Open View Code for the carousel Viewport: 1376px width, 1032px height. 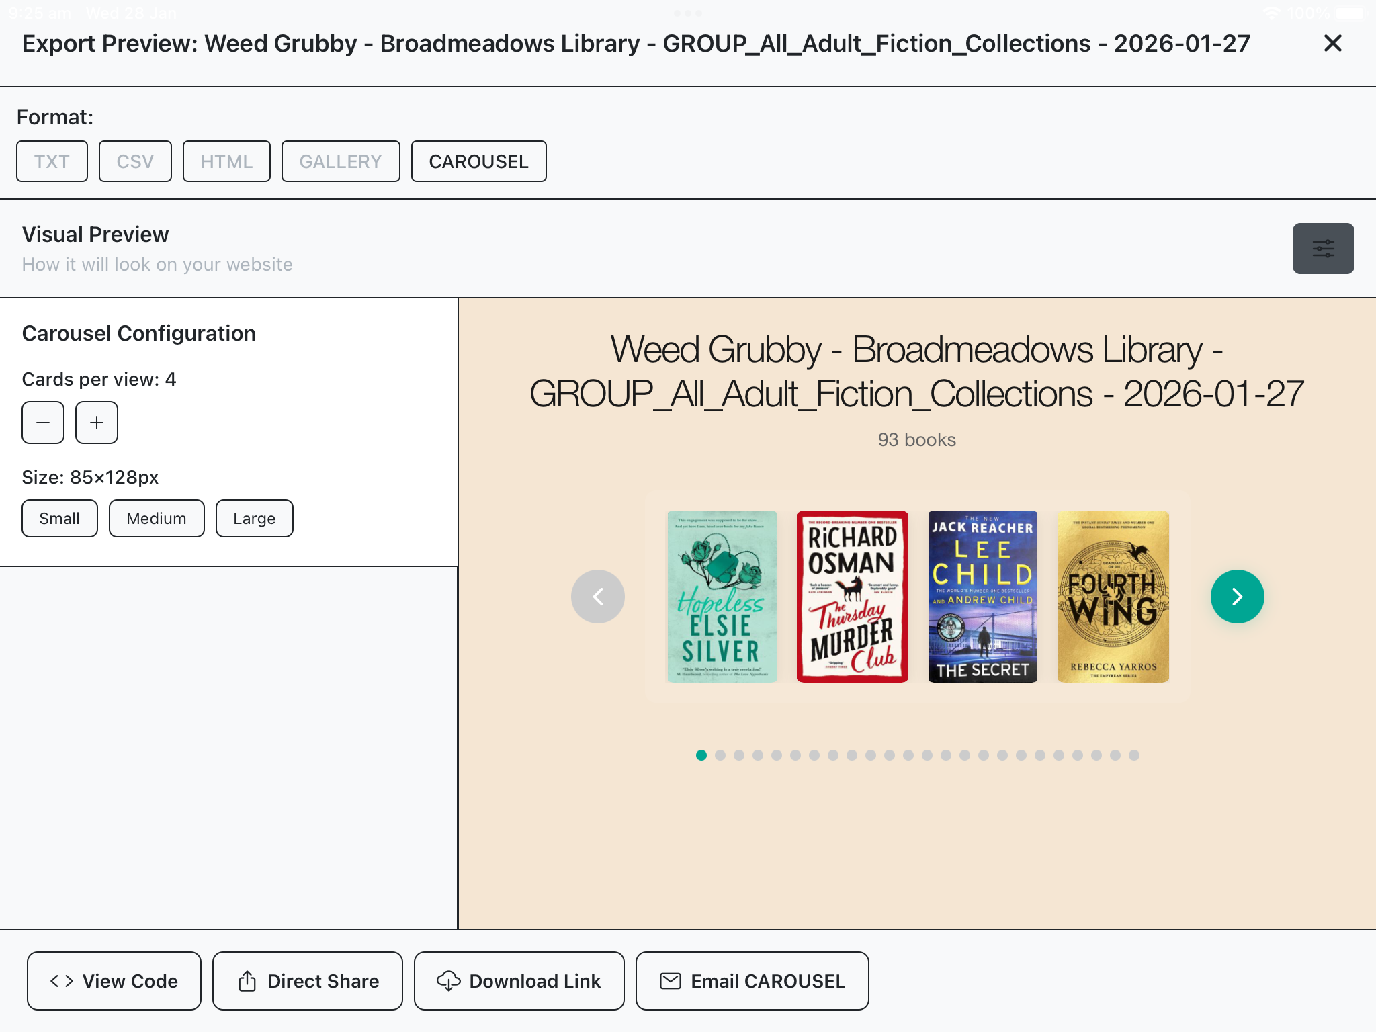pos(114,981)
